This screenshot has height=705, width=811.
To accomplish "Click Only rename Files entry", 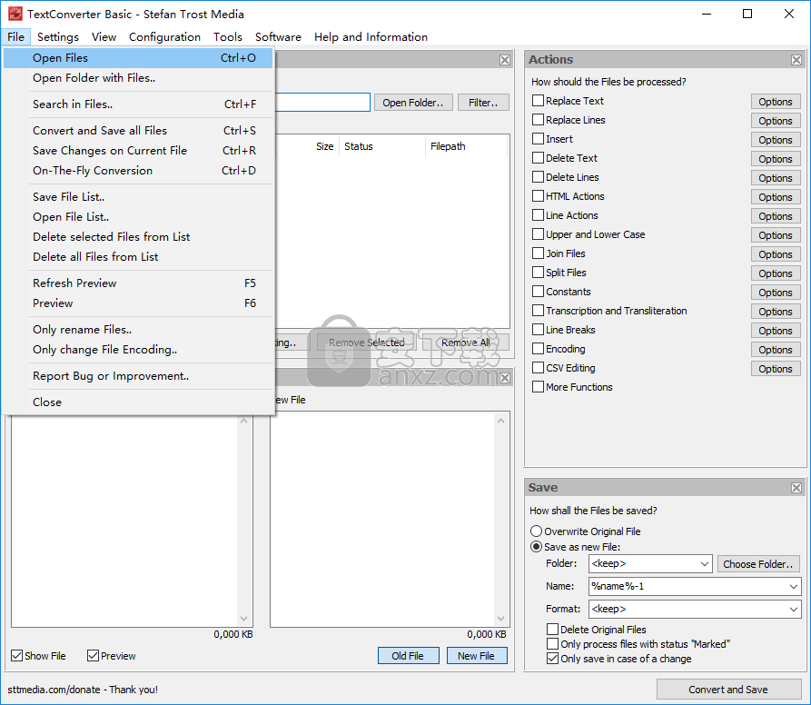I will coord(138,330).
